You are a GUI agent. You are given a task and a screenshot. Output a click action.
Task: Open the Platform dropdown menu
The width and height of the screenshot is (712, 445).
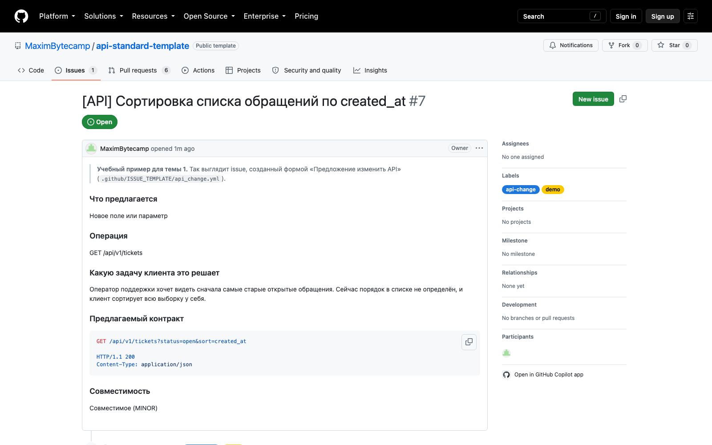[57, 16]
